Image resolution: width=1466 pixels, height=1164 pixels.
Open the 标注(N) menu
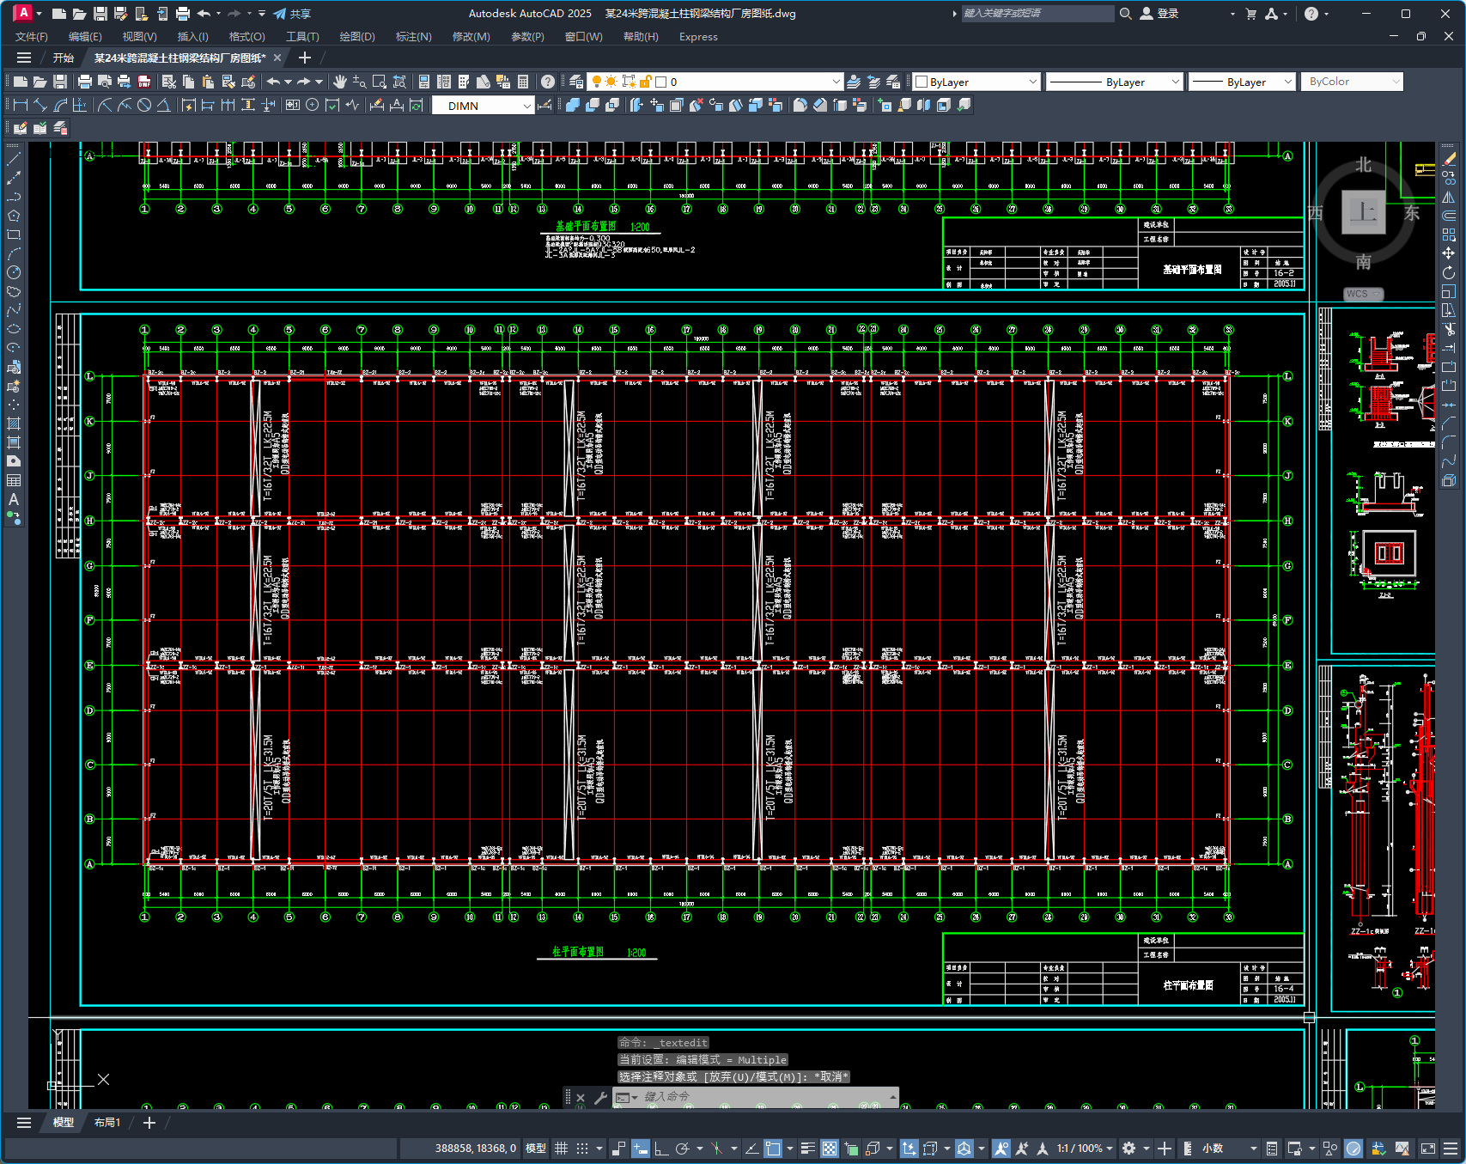click(413, 37)
